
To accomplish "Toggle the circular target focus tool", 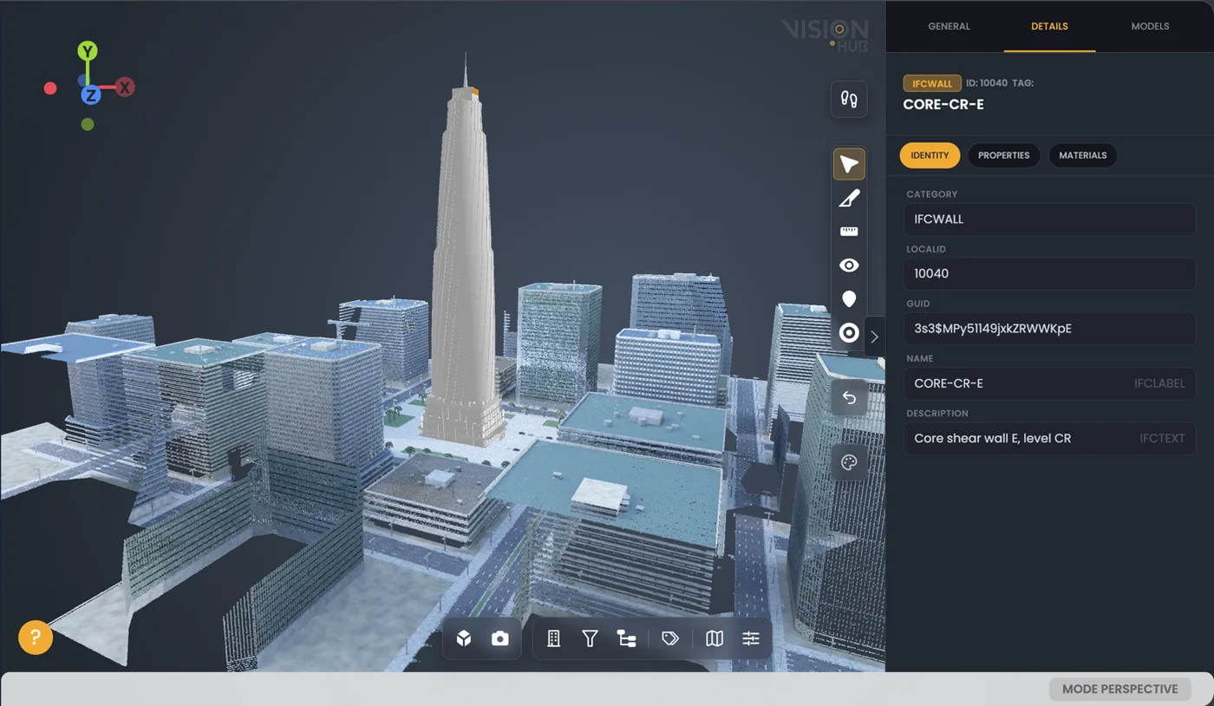I will 849,333.
